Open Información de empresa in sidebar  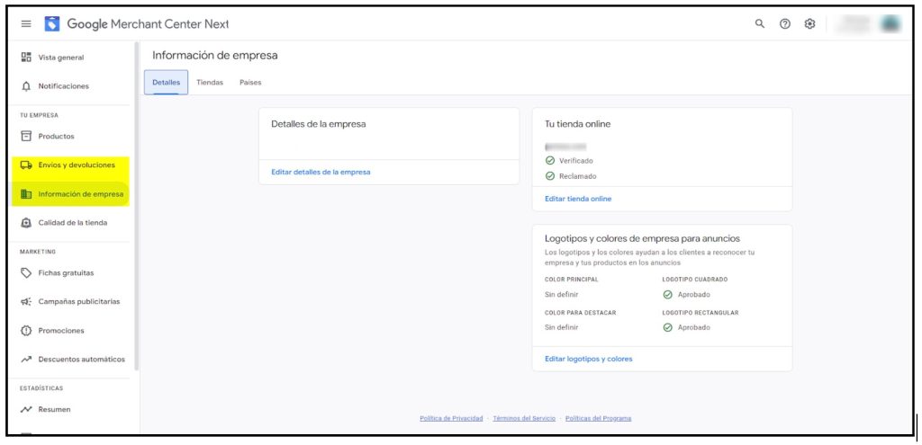[x=80, y=194]
